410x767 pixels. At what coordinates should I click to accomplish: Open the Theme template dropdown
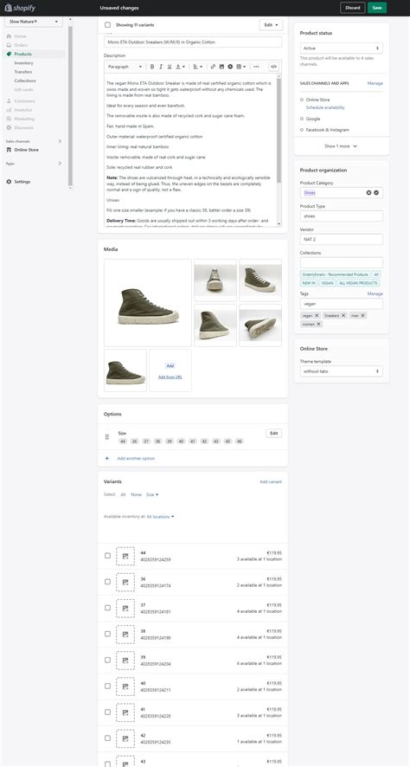(341, 371)
